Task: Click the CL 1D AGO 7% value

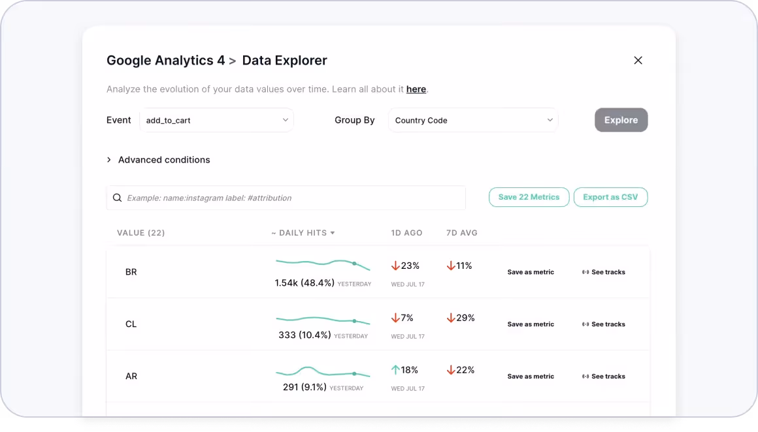Action: 407,318
